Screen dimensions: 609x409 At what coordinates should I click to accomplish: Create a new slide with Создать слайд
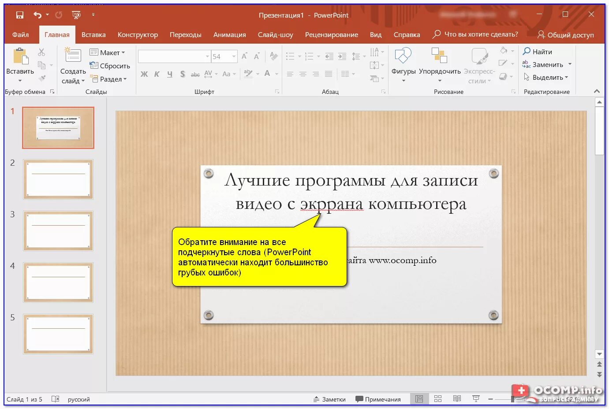tap(73, 66)
